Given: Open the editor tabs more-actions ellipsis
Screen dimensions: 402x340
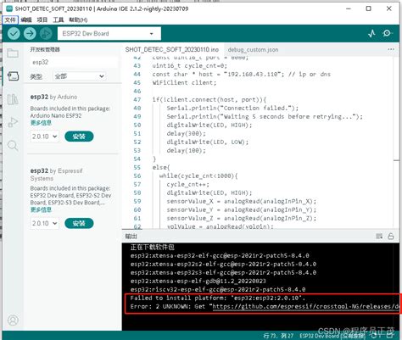Looking at the screenshot, I should pyautogui.click(x=391, y=49).
